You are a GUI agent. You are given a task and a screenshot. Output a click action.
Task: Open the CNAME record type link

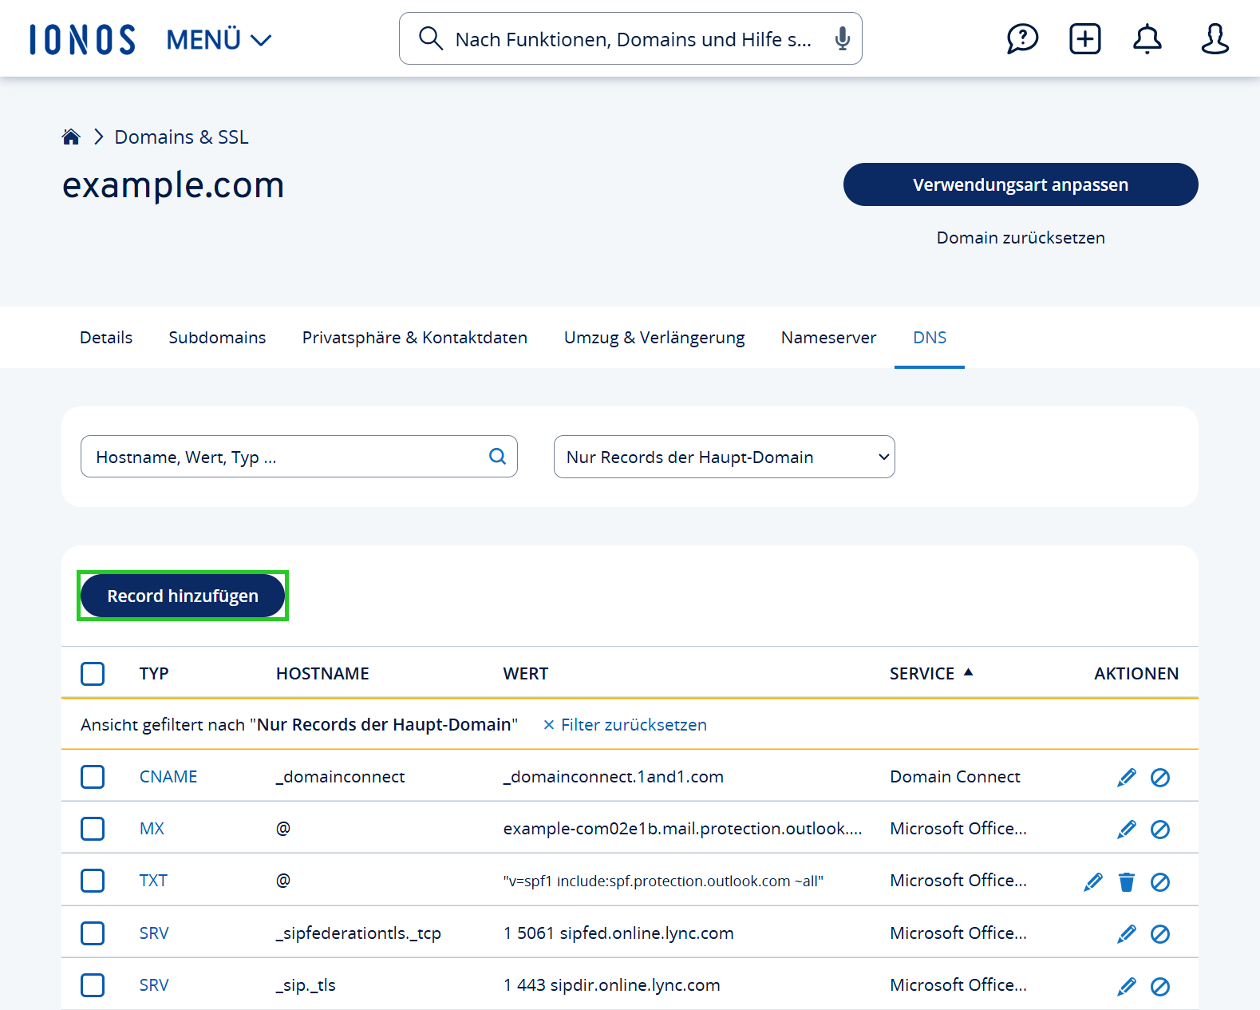(168, 776)
